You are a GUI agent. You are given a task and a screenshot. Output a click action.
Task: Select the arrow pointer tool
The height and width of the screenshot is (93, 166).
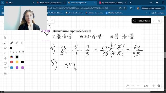5,38
